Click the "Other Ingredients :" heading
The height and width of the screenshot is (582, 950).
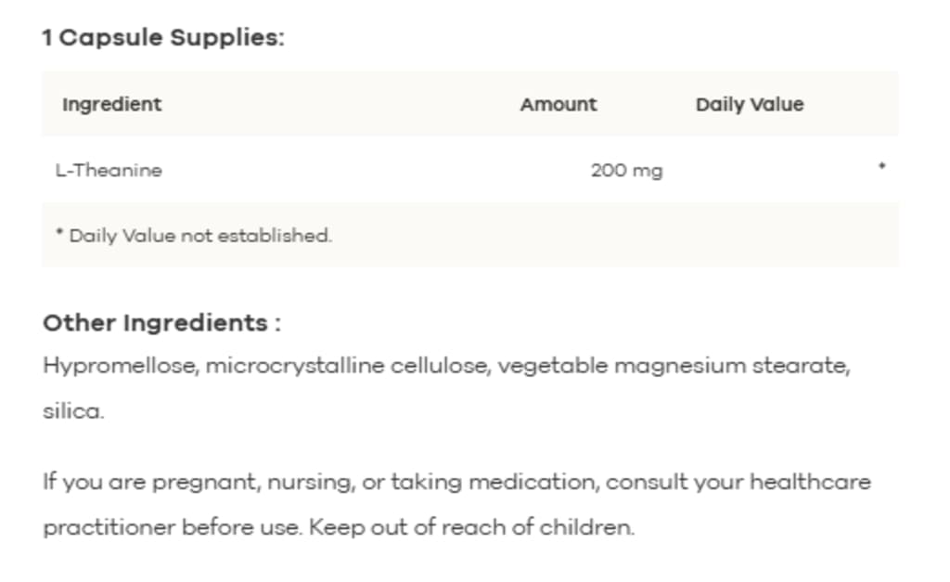pyautogui.click(x=161, y=322)
